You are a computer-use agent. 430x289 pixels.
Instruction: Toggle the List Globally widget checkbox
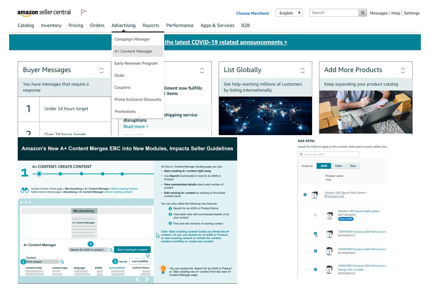click(302, 70)
